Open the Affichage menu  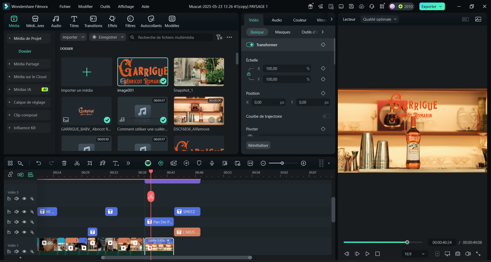126,6
